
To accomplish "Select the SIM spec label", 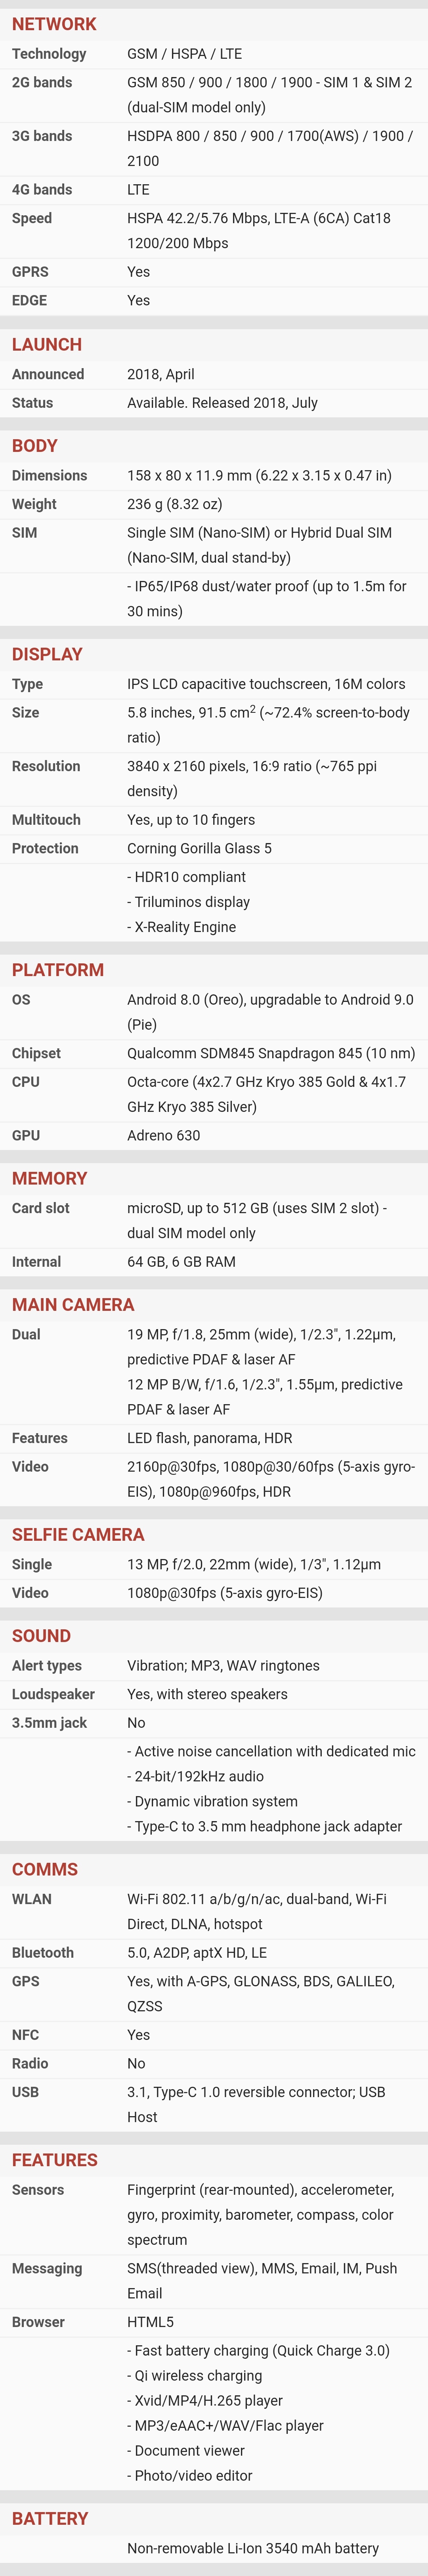I will click(25, 533).
